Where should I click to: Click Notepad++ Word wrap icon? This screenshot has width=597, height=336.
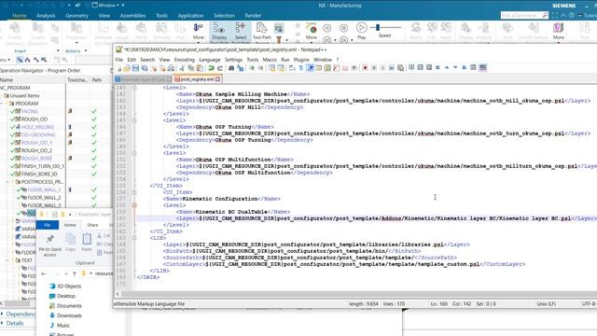click(292, 68)
